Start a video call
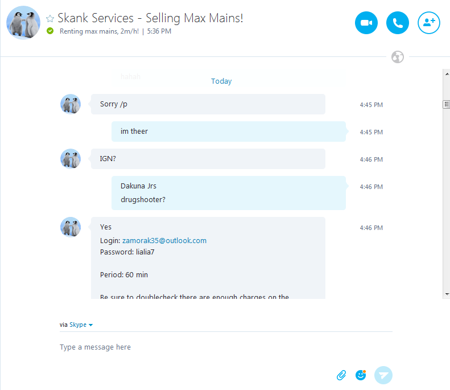Image resolution: width=450 pixels, height=390 pixels. 366,23
